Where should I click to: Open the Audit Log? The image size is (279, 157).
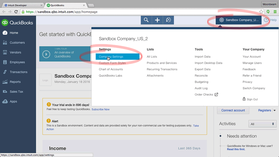tap(201, 88)
